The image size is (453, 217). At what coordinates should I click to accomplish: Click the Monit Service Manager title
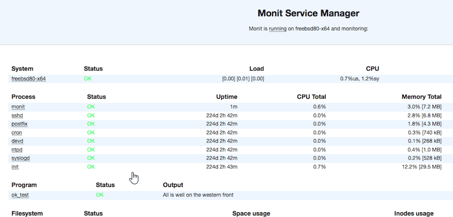[308, 13]
